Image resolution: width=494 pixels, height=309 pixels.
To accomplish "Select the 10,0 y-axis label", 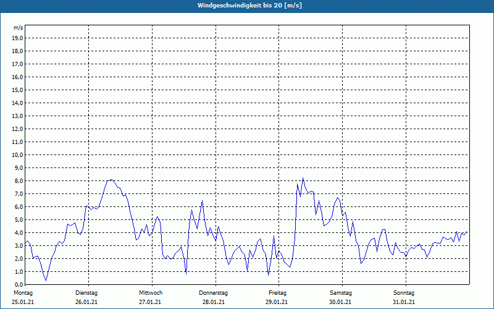I will (x=17, y=155).
